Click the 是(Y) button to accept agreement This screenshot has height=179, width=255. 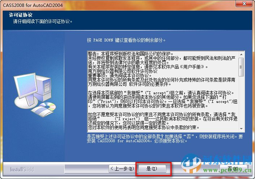pos(152,169)
